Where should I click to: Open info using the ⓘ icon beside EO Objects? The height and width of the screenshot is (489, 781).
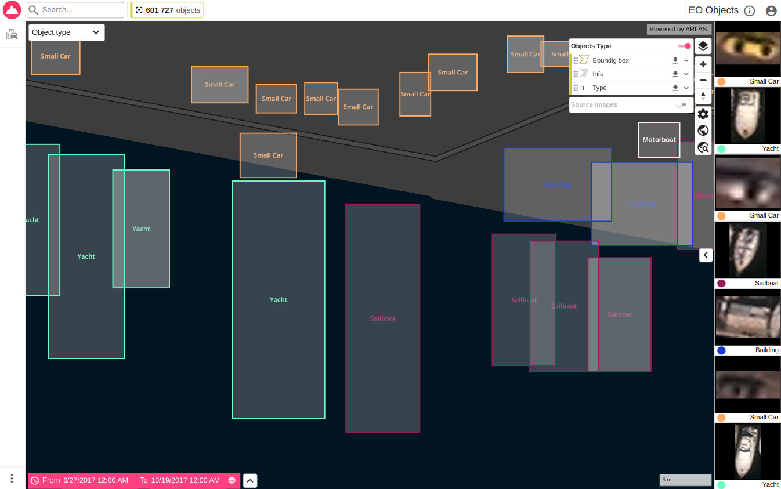click(x=749, y=10)
